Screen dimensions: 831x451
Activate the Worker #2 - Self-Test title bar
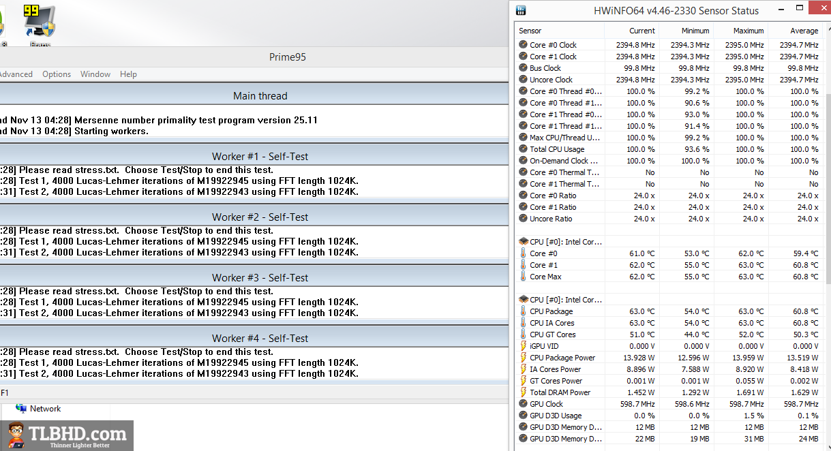[255, 217]
